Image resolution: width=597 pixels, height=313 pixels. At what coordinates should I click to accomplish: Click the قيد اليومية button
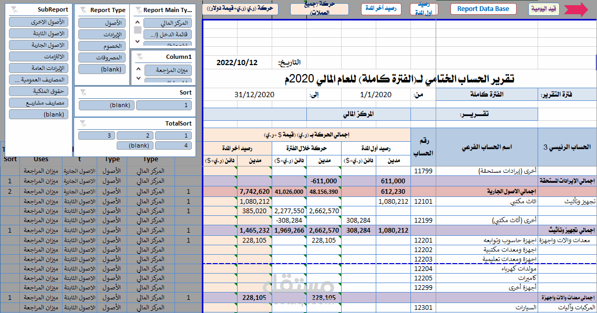(544, 9)
